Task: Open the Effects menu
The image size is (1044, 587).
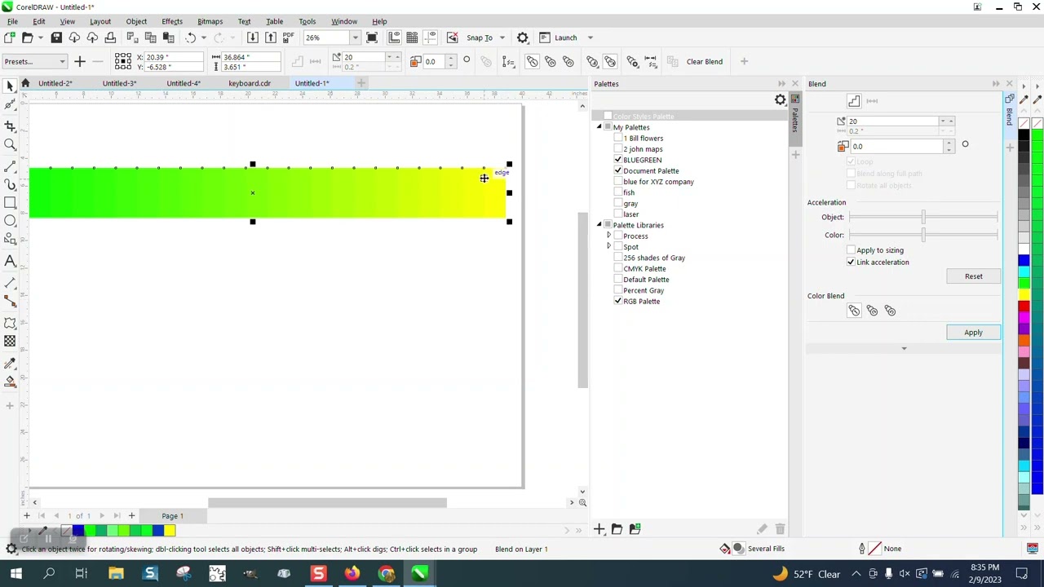Action: (172, 21)
